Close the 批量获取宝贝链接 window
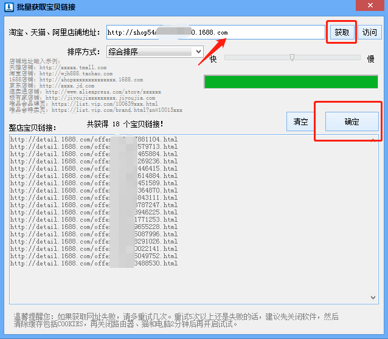Viewport: 388px width, 339px height. [x=370, y=5]
